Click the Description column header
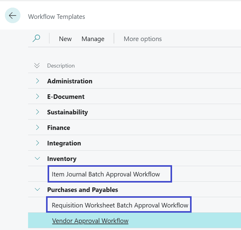Screen dimensions: 241x230 (x=61, y=66)
